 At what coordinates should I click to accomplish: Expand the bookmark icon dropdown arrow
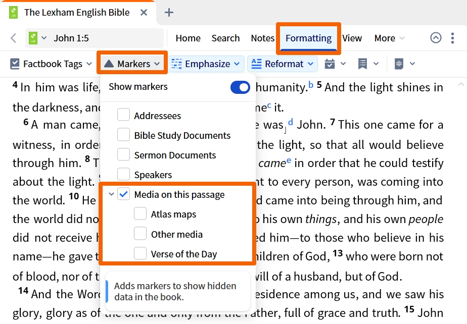pyautogui.click(x=376, y=64)
